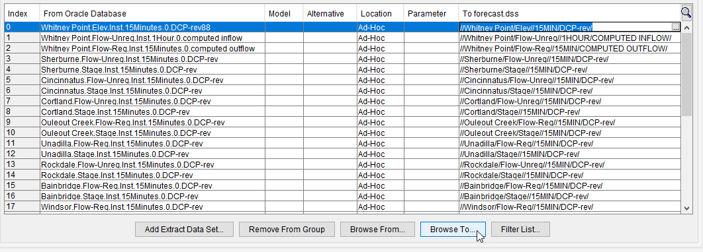Click Ad-Hoc location in index 0 row

tap(380, 27)
